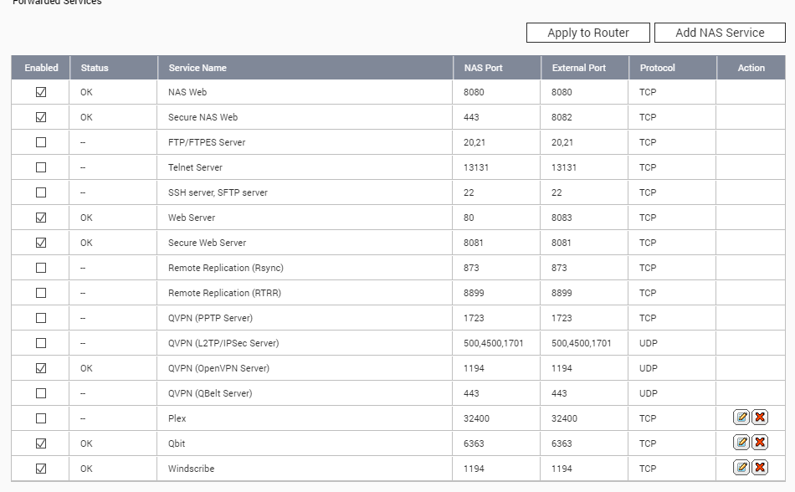The image size is (795, 492).
Task: Enable the Telnet Server checkbox
Action: [41, 167]
